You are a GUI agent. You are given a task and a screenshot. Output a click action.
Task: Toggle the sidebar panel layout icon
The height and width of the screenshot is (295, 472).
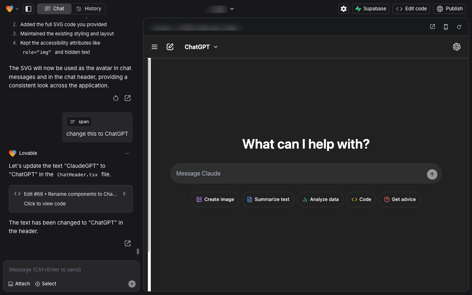(x=28, y=8)
